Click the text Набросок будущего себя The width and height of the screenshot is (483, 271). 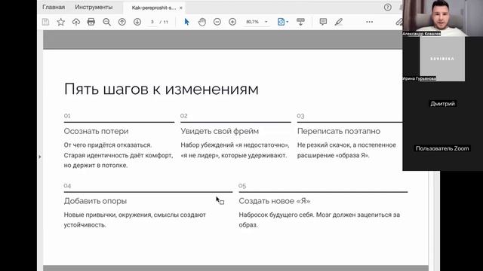click(x=276, y=215)
